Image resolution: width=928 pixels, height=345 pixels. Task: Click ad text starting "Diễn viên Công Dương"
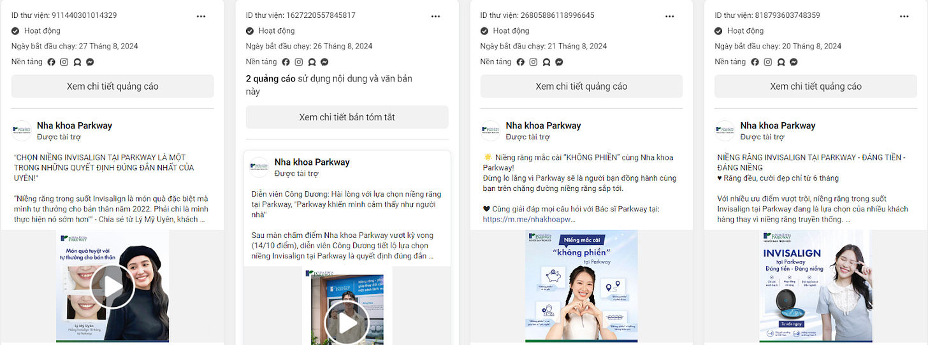[346, 205]
